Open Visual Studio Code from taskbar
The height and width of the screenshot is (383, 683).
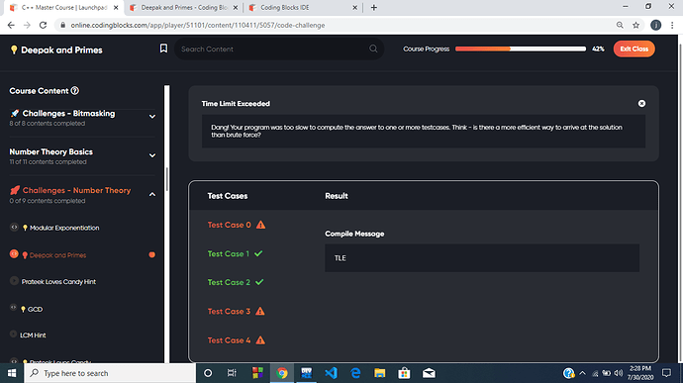point(331,373)
